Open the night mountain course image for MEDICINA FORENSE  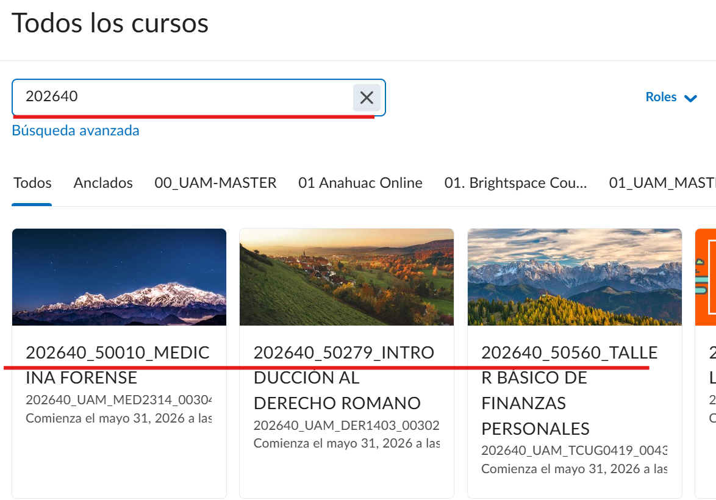(x=119, y=277)
